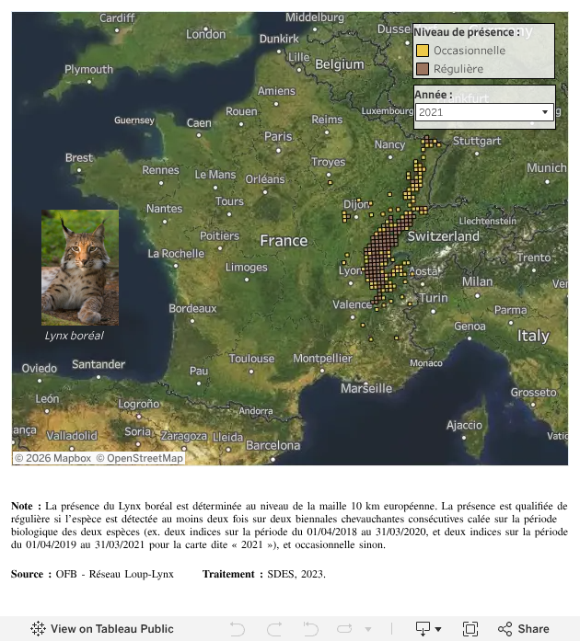Click the France country label
The height and width of the screenshot is (641, 580).
284,240
